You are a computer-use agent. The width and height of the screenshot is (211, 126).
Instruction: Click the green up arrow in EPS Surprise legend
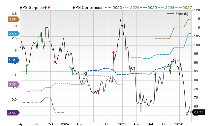45,8
